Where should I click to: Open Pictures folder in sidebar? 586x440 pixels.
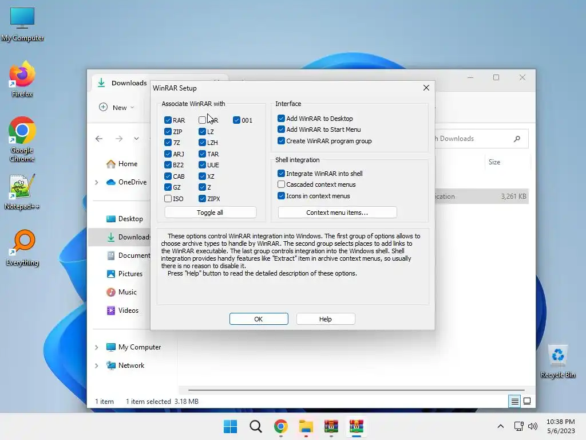124,274
